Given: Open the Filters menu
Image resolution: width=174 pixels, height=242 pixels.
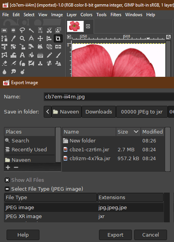Looking at the screenshot, I should [x=116, y=15].
